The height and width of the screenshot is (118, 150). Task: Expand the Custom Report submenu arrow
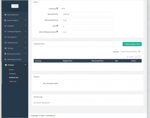25,20
